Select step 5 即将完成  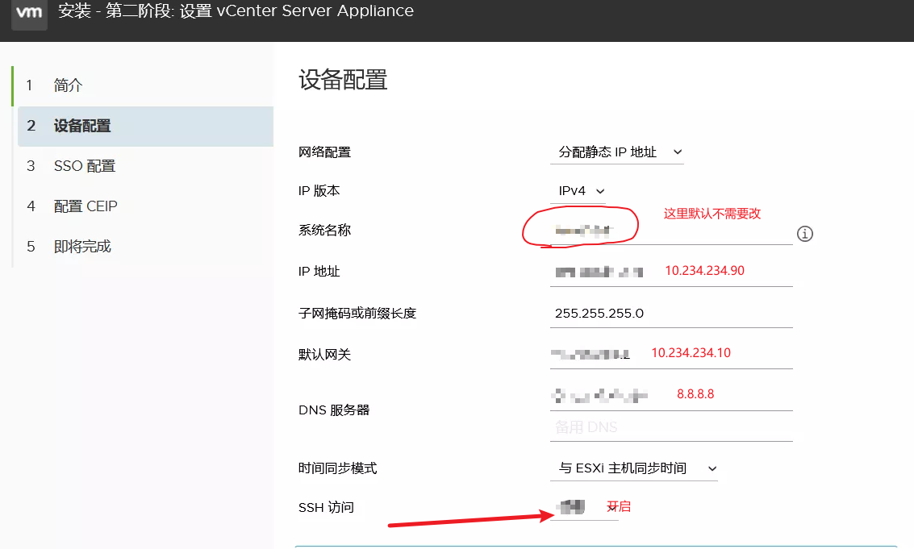click(x=81, y=247)
